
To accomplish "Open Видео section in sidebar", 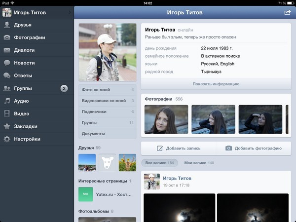I will pos(22,113).
